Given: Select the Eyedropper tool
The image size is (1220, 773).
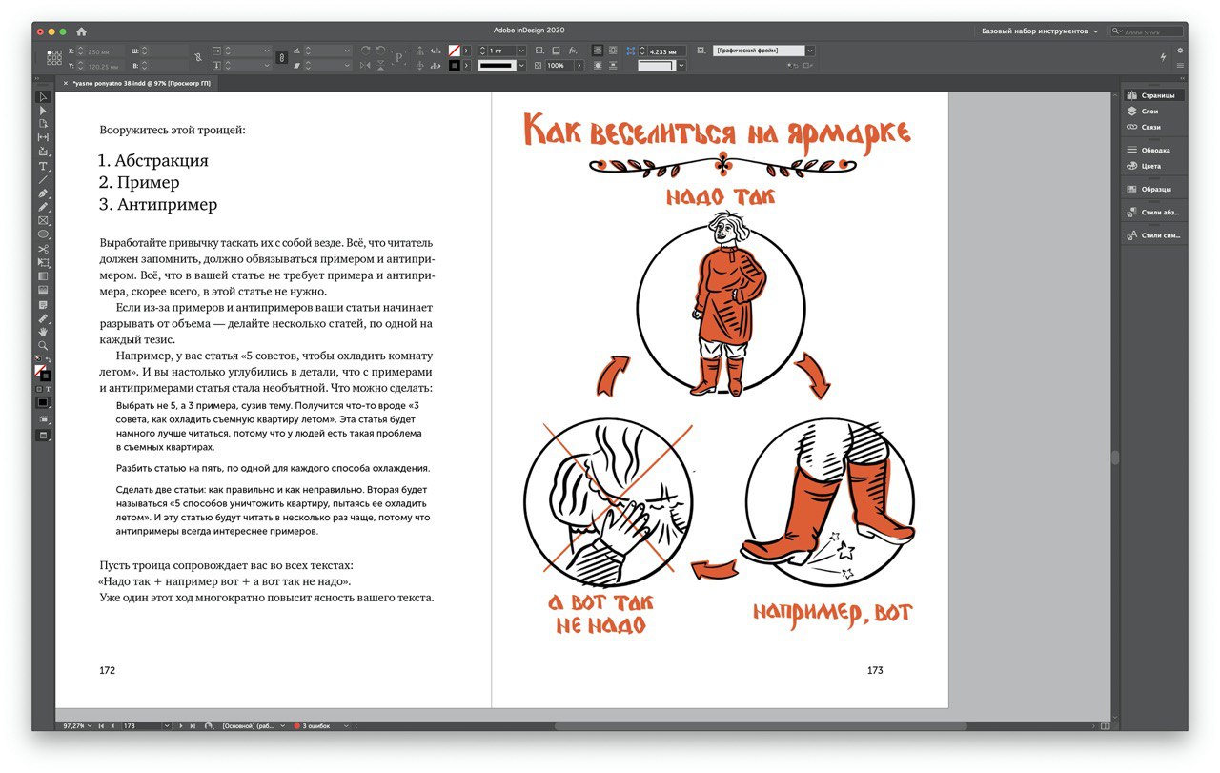Looking at the screenshot, I should point(43,318).
